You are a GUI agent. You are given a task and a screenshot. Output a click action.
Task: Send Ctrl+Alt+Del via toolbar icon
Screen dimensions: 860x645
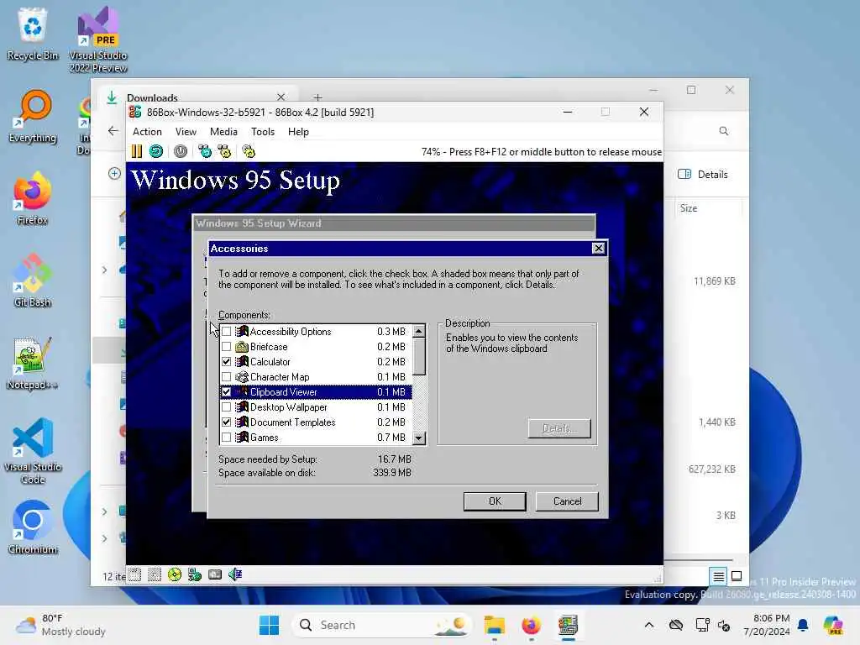point(205,151)
